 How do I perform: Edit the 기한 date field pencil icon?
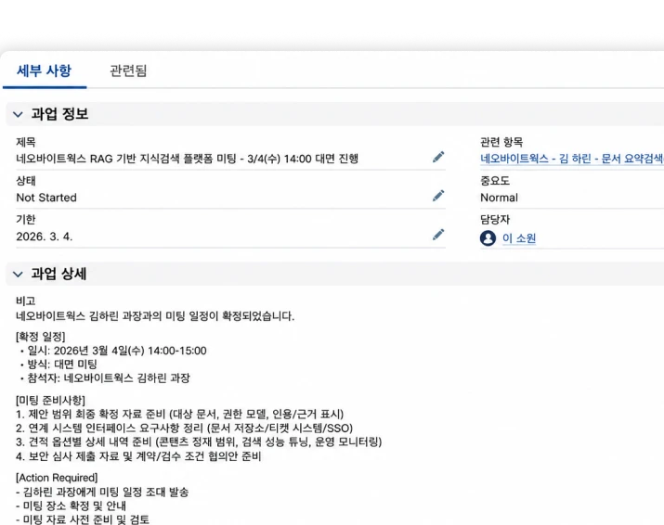[438, 235]
